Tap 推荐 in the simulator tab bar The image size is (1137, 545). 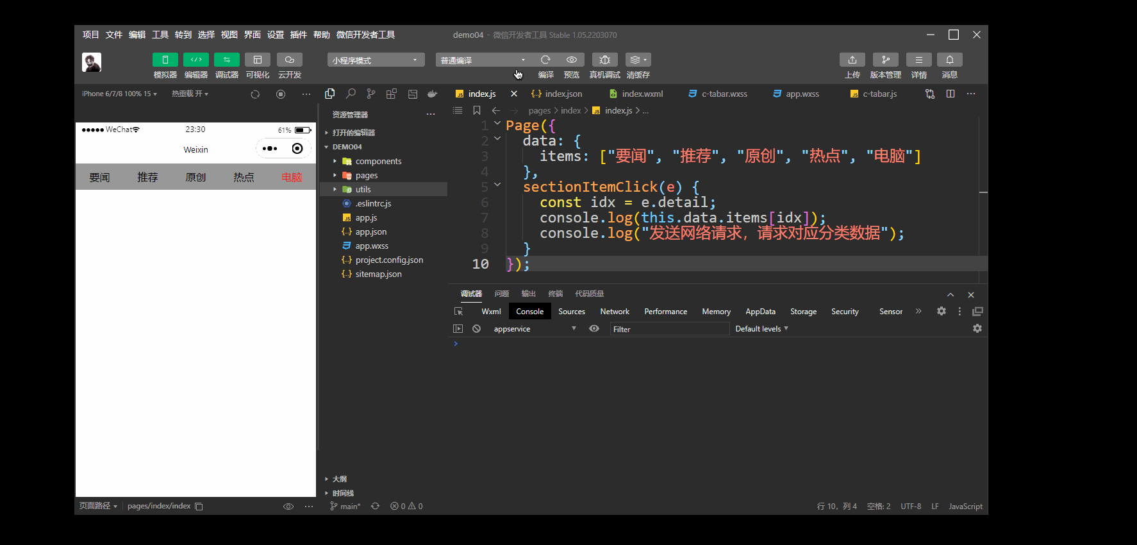[147, 177]
